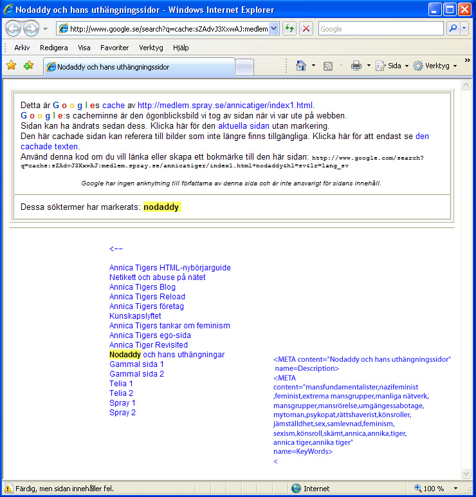Open the Verktyg menu in menu bar
The height and width of the screenshot is (497, 476).
[151, 48]
